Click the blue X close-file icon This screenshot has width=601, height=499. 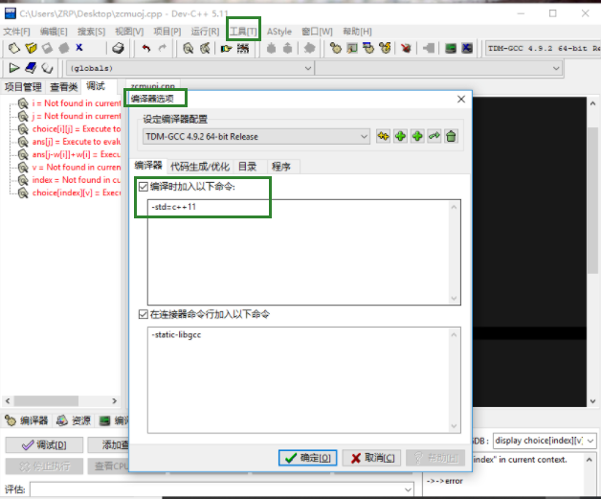click(79, 48)
